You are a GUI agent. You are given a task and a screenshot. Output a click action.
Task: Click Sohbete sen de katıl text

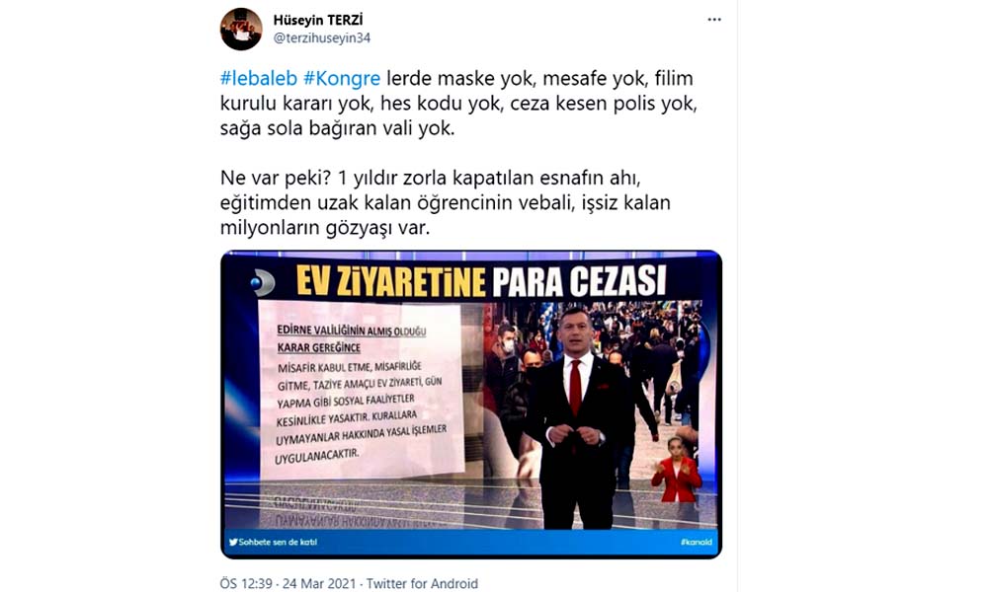pyautogui.click(x=278, y=542)
